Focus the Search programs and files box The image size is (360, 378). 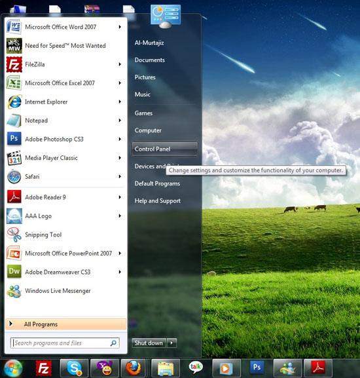point(65,343)
